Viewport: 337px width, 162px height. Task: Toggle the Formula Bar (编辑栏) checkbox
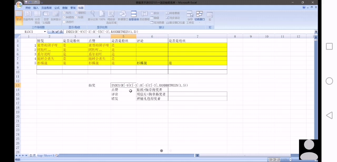point(76,13)
